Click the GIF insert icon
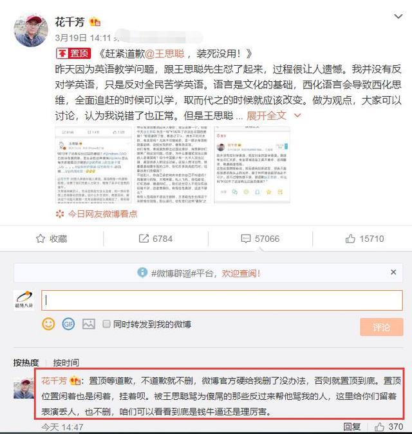 click(68, 324)
